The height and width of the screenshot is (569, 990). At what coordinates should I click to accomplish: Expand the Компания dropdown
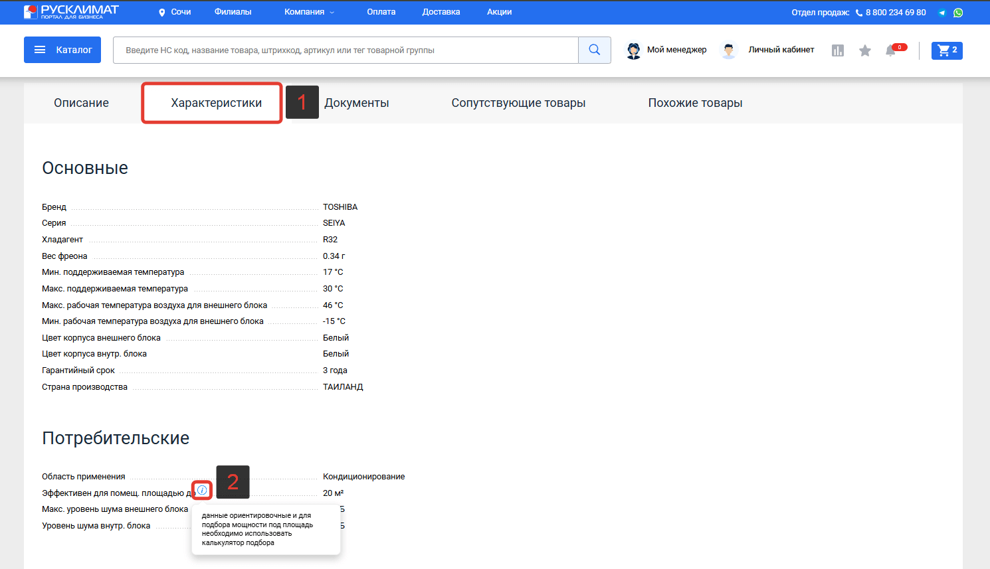310,12
